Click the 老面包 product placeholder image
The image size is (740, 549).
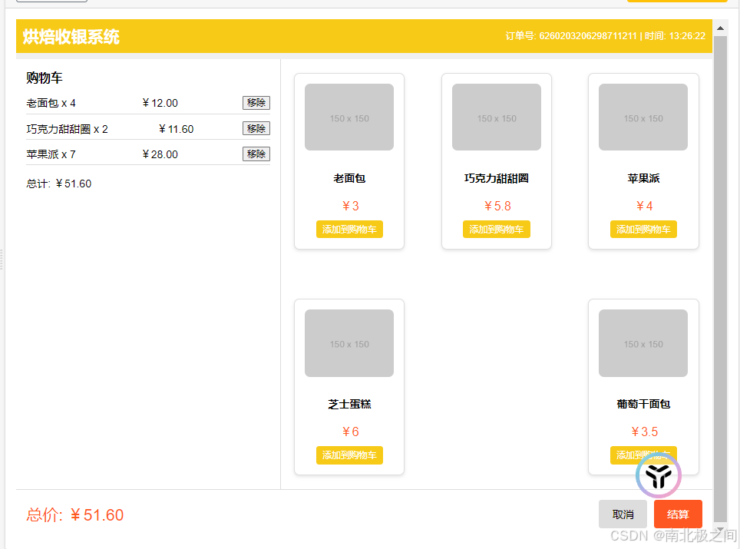click(349, 117)
